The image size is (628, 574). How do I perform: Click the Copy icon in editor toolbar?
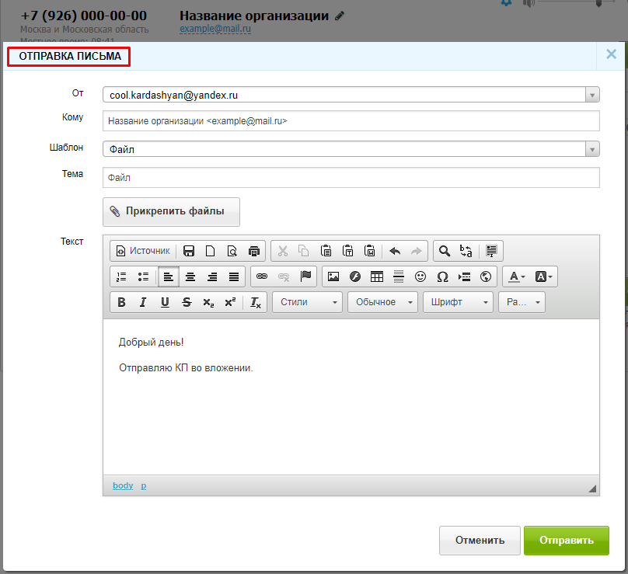tap(304, 251)
